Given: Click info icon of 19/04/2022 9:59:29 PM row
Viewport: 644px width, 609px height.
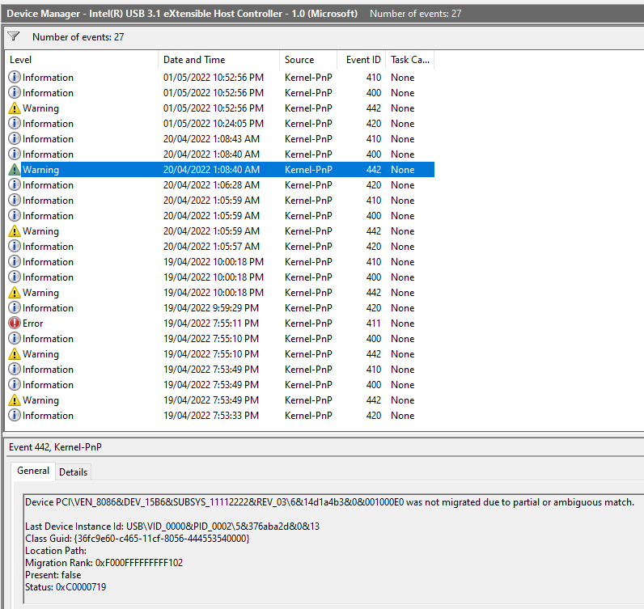Looking at the screenshot, I should [15, 307].
